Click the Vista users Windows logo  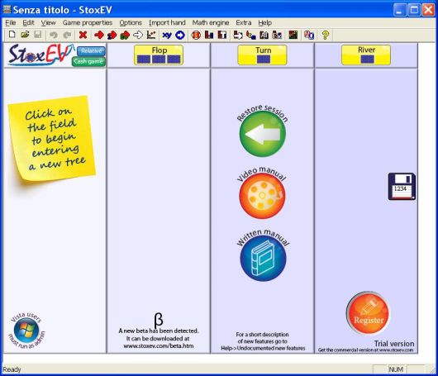coord(26,330)
